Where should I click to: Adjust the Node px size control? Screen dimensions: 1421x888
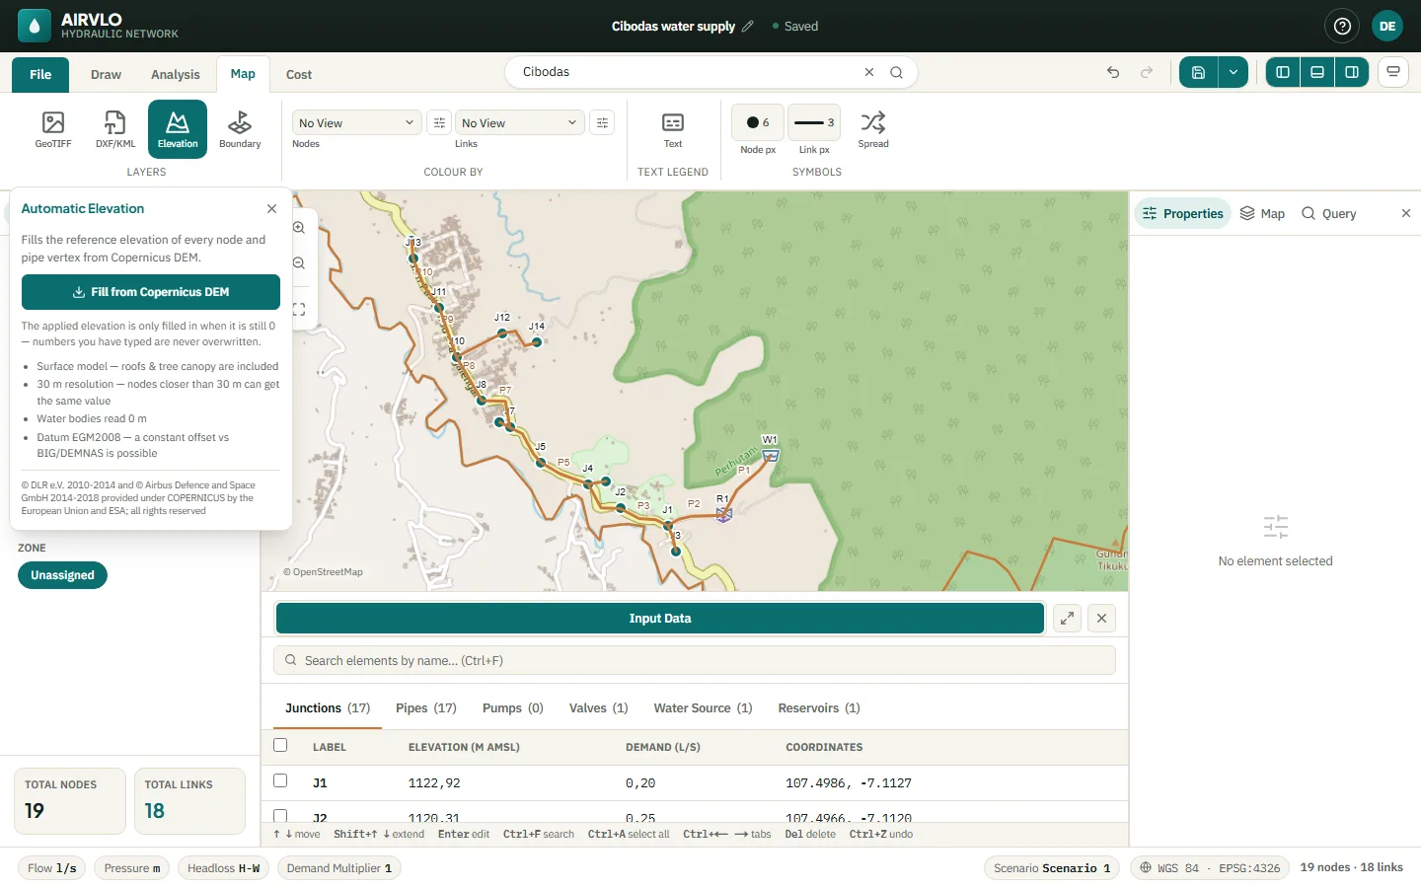coord(758,122)
